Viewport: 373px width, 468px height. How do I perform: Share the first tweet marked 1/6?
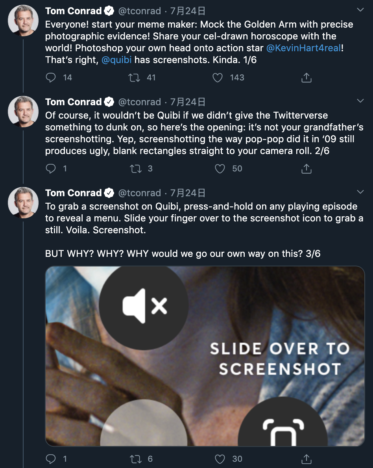[306, 78]
